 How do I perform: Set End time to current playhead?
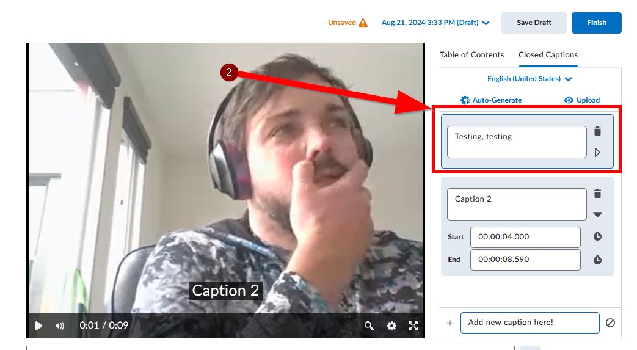(597, 260)
